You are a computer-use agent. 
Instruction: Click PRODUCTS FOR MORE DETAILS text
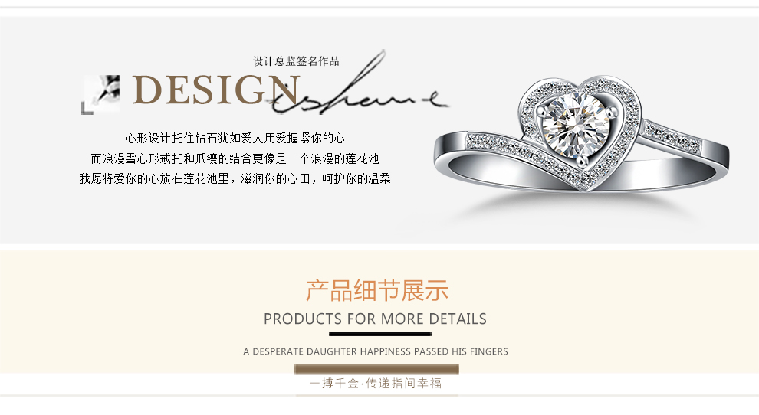point(375,319)
